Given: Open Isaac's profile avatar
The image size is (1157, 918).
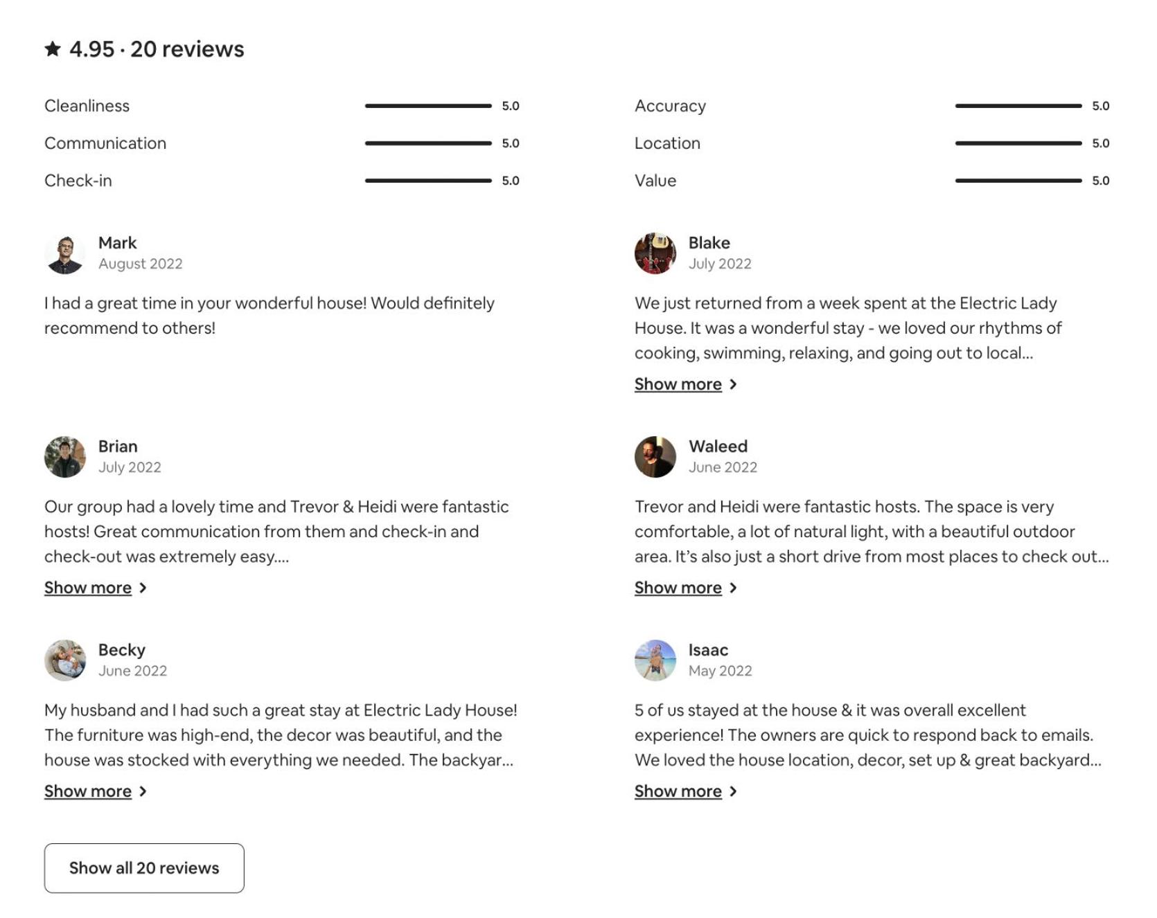Looking at the screenshot, I should pos(655,660).
